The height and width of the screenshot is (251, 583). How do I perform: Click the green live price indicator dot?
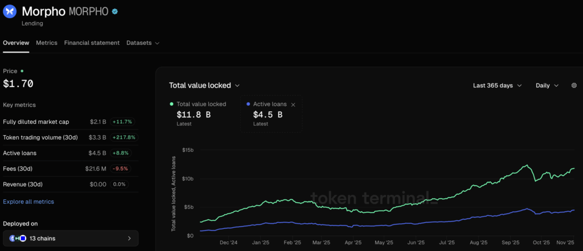tap(22, 71)
